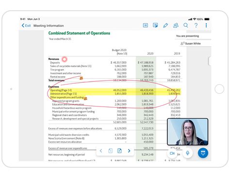Click 'Household hazardous waste program' line
The width and height of the screenshot is (230, 178).
click(72, 108)
